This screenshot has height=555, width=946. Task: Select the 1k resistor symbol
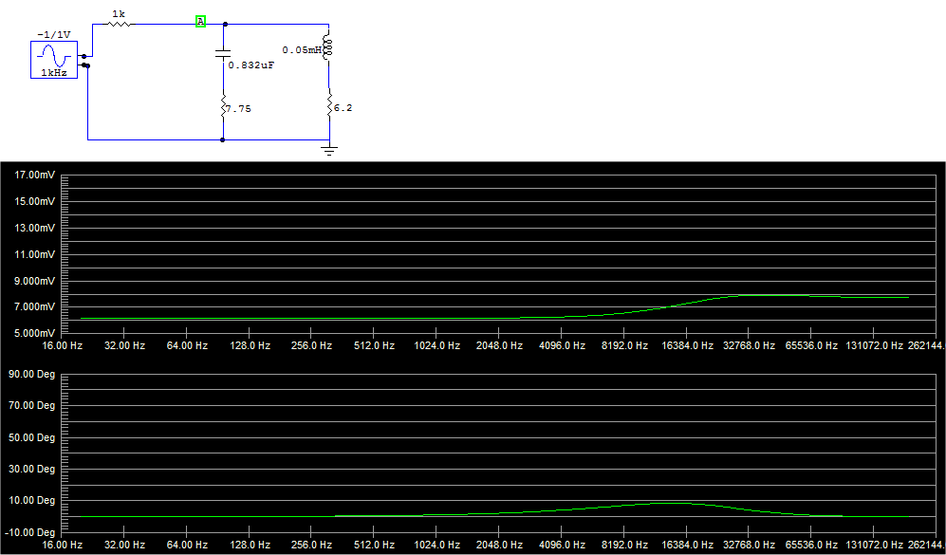120,24
